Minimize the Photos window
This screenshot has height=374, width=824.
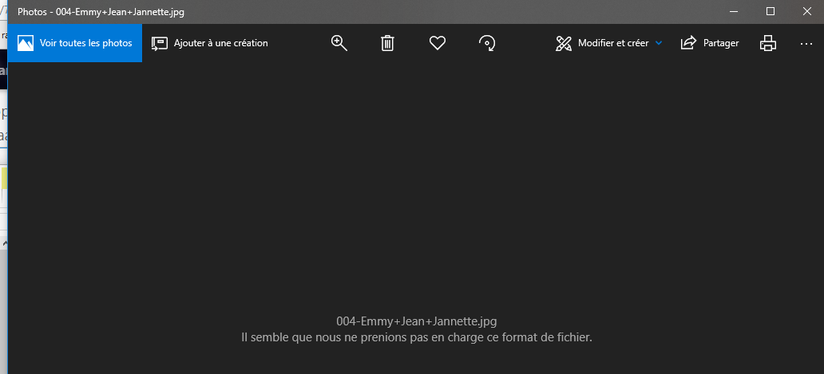[734, 11]
